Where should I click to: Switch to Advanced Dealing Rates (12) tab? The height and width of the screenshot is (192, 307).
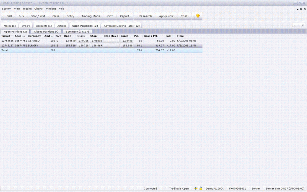coord(121,26)
